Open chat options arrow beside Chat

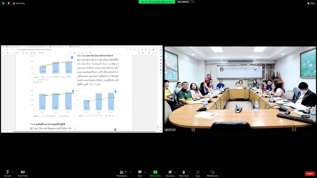pyautogui.click(x=145, y=172)
